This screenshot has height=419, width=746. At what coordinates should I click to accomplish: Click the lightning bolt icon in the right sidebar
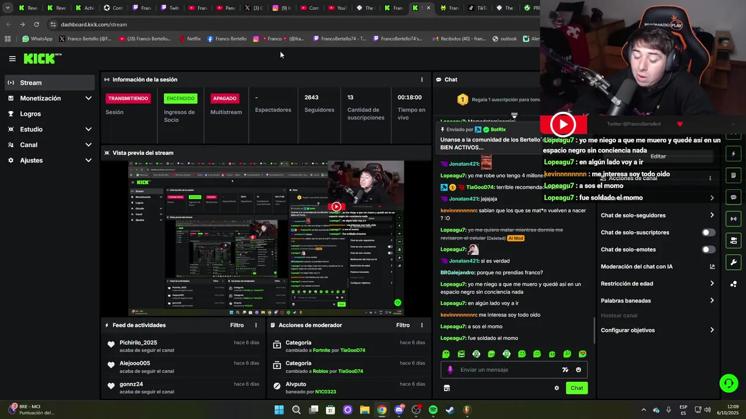pyautogui.click(x=733, y=154)
